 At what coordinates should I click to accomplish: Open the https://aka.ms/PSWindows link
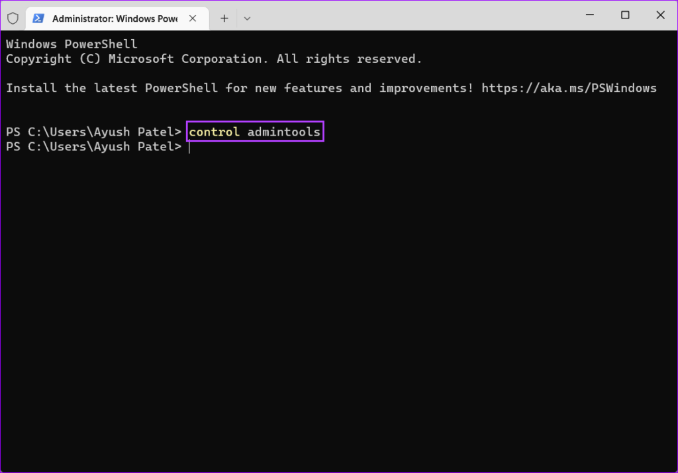pos(569,88)
